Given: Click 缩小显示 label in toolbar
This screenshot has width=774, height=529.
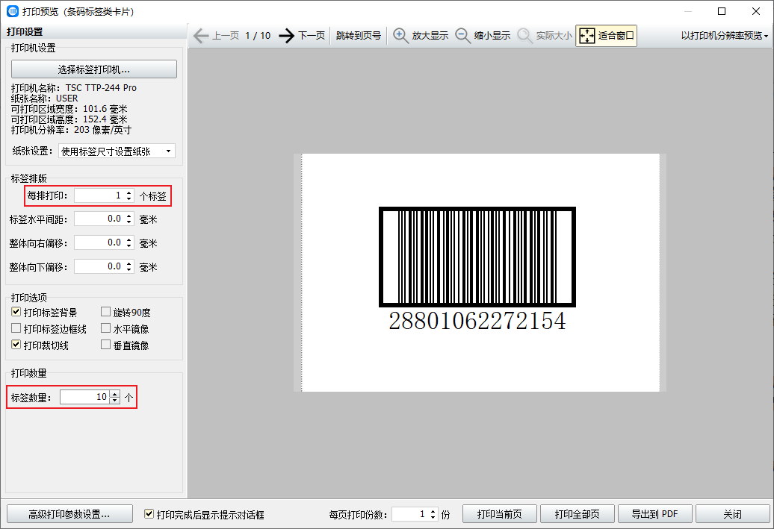Looking at the screenshot, I should pyautogui.click(x=492, y=36).
